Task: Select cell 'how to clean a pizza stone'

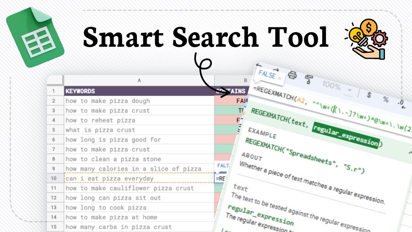Action: click(139, 159)
